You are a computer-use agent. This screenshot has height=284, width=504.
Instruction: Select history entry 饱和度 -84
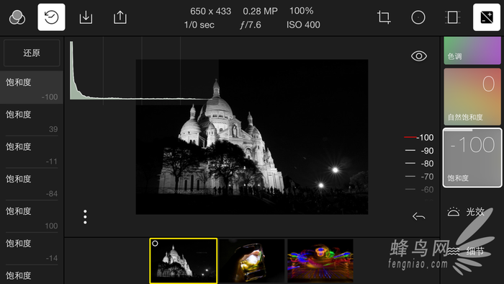(32, 184)
